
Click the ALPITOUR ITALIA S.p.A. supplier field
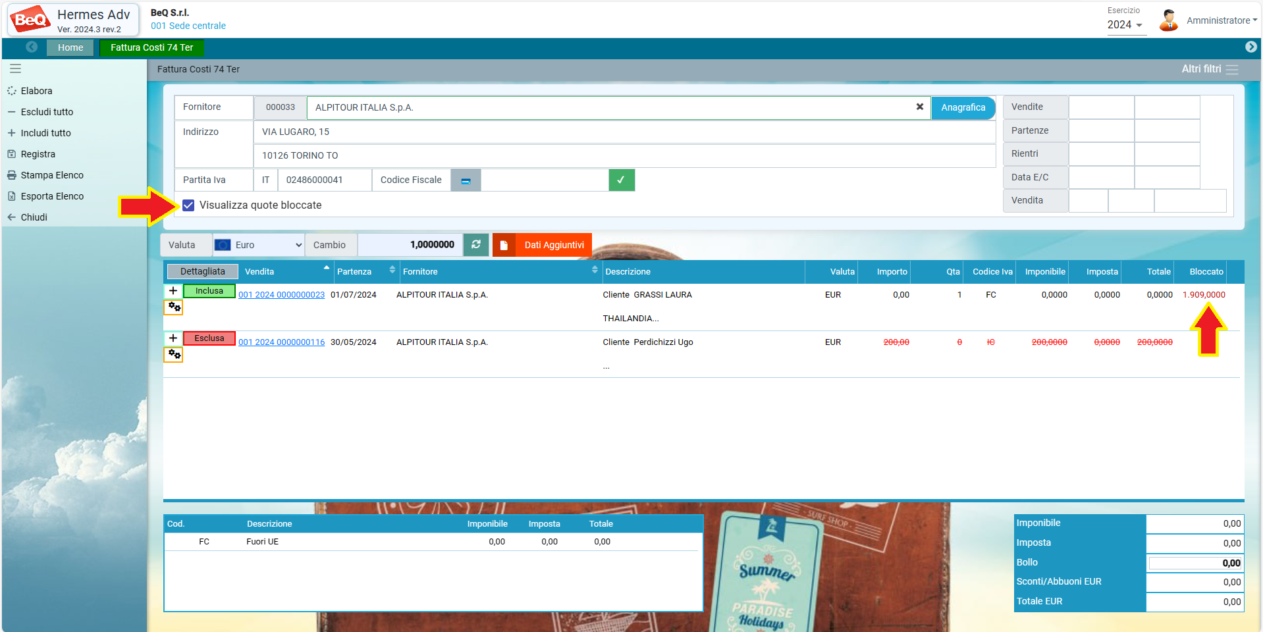coord(619,107)
